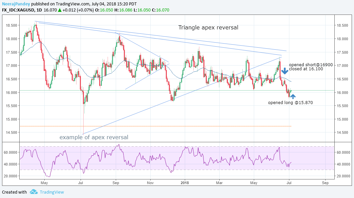The image size is (354, 198).
Task: Open the NeerajPandey author profile link
Action: coord(16,4)
